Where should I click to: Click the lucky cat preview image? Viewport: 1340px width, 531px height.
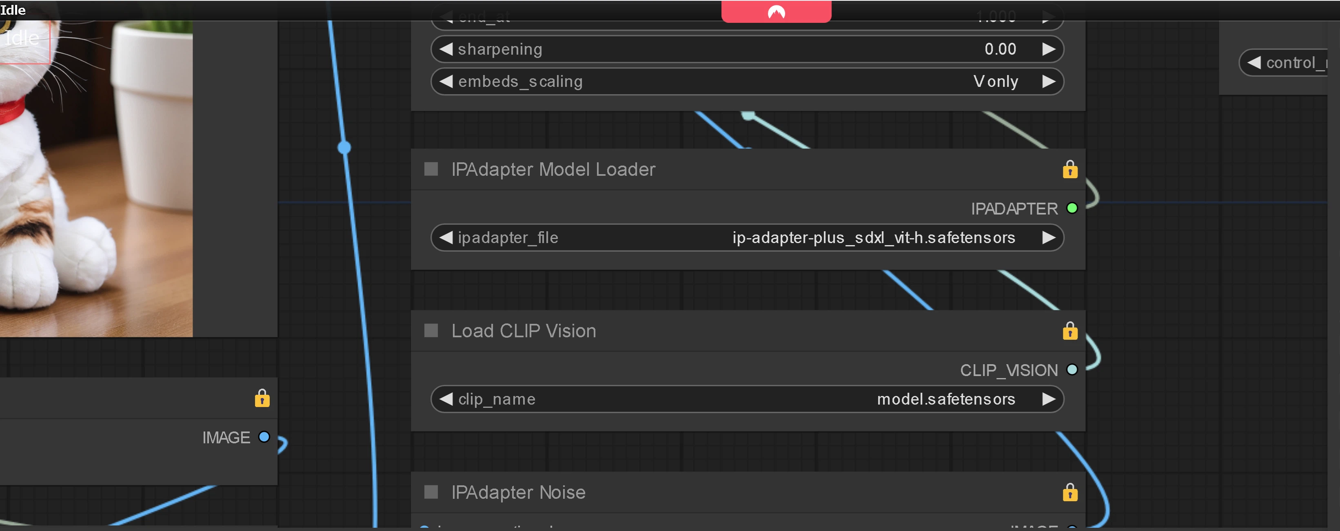[x=96, y=177]
